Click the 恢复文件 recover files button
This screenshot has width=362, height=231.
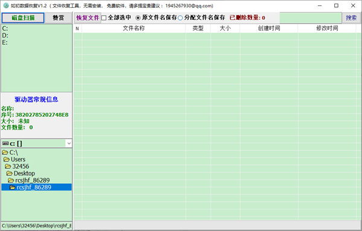pos(87,18)
